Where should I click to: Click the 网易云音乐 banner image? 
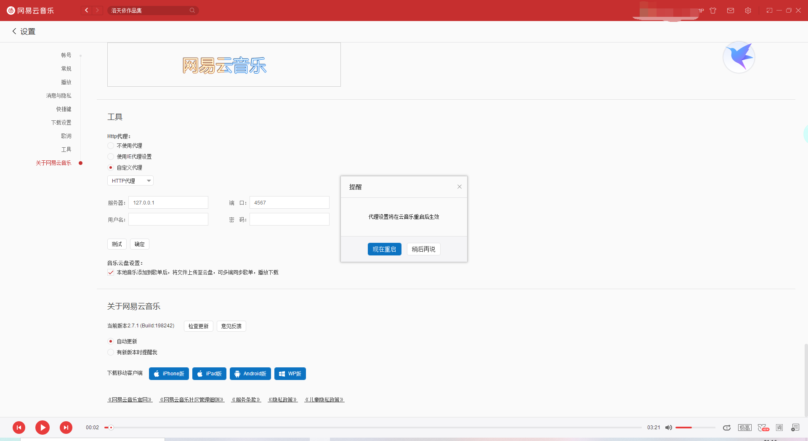coord(224,65)
